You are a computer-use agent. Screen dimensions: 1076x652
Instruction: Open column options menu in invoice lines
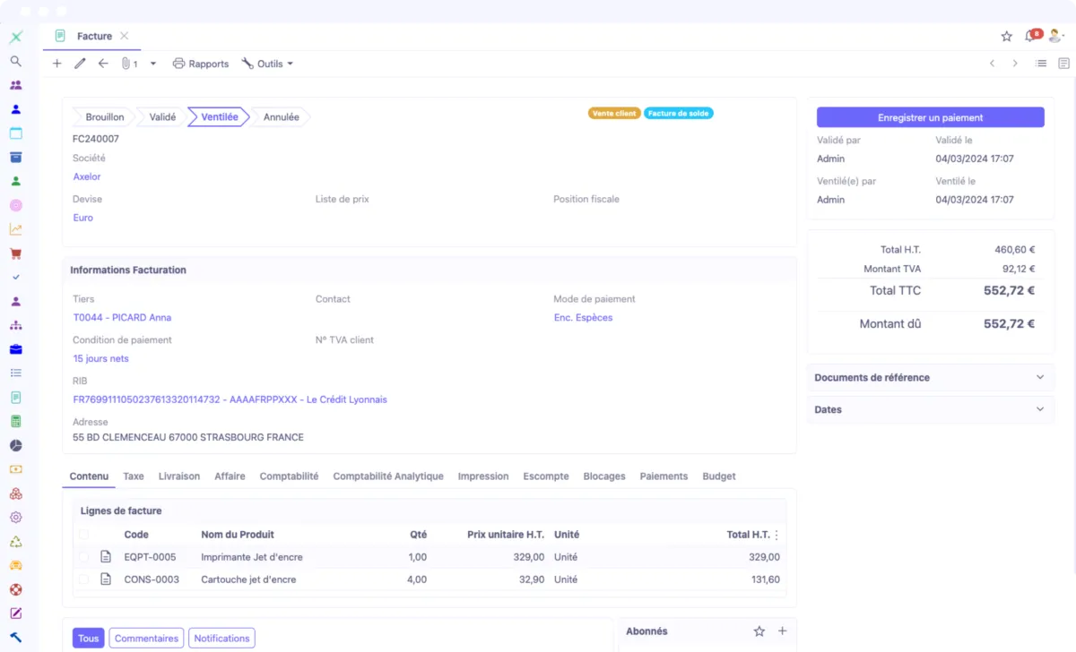coord(777,536)
